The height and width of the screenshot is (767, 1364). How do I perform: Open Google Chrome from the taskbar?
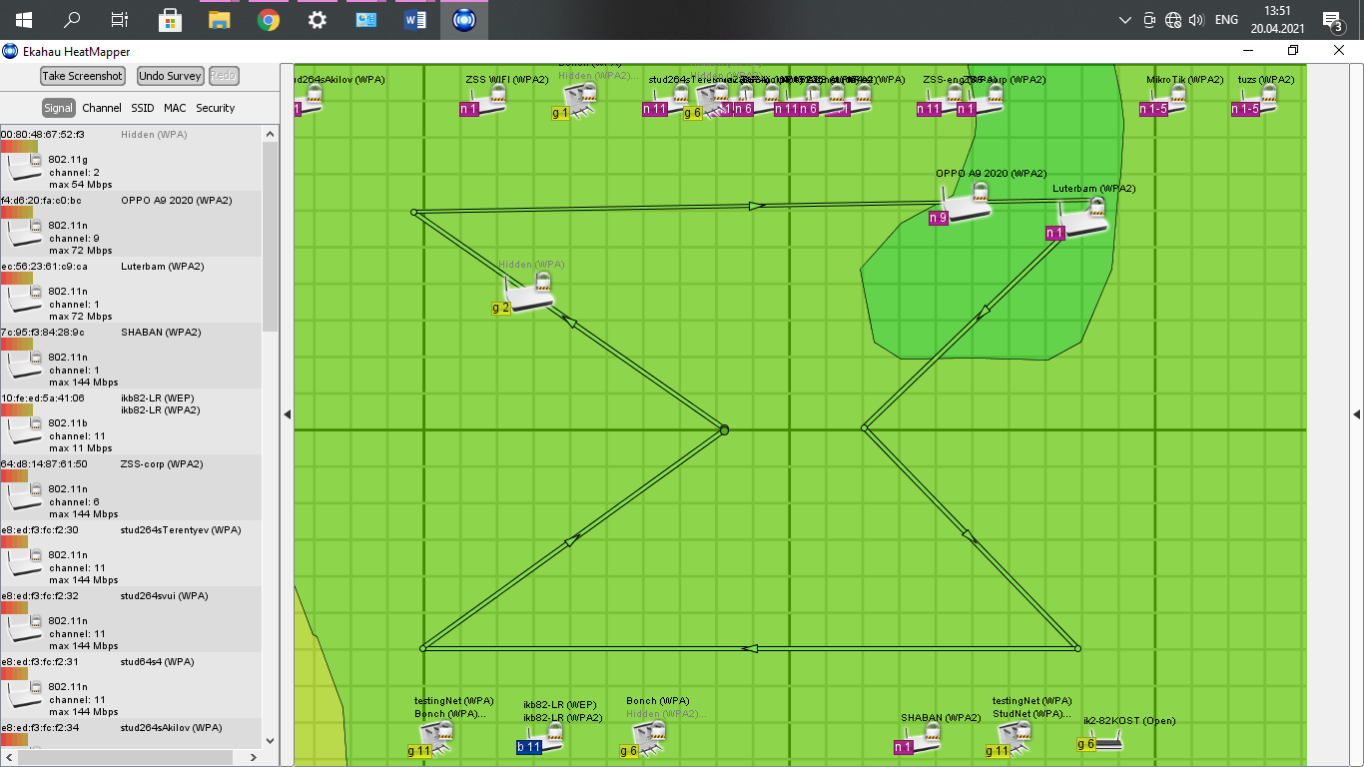point(268,19)
